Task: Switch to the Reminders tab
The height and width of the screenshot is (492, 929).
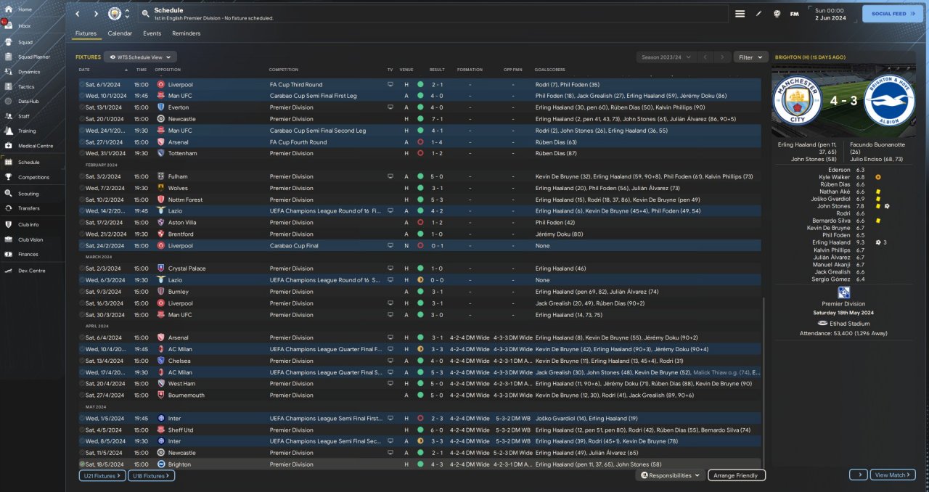Action: click(x=186, y=33)
